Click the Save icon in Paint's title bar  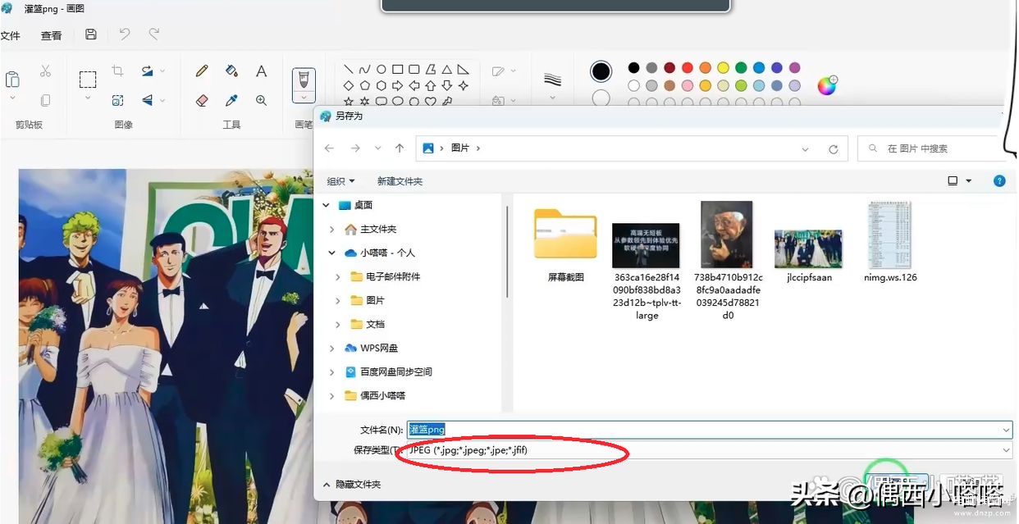tap(91, 34)
